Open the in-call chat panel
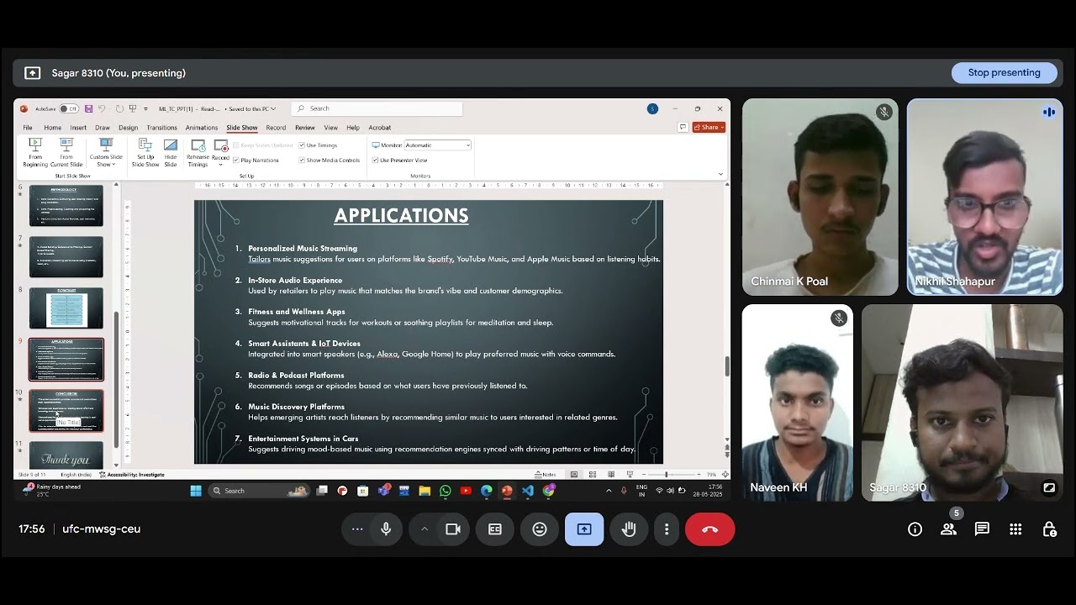Image resolution: width=1076 pixels, height=605 pixels. [x=982, y=529]
